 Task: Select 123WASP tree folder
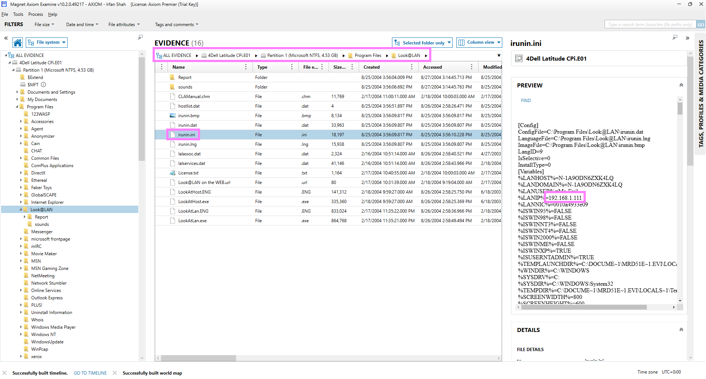40,114
